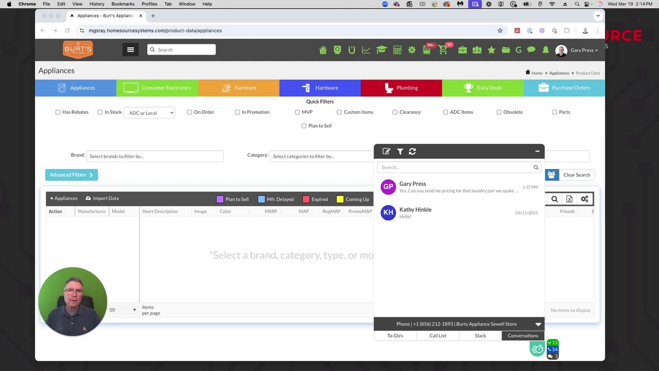659x371 pixels.
Task: Open the gear settings icon in header
Action: point(412,50)
